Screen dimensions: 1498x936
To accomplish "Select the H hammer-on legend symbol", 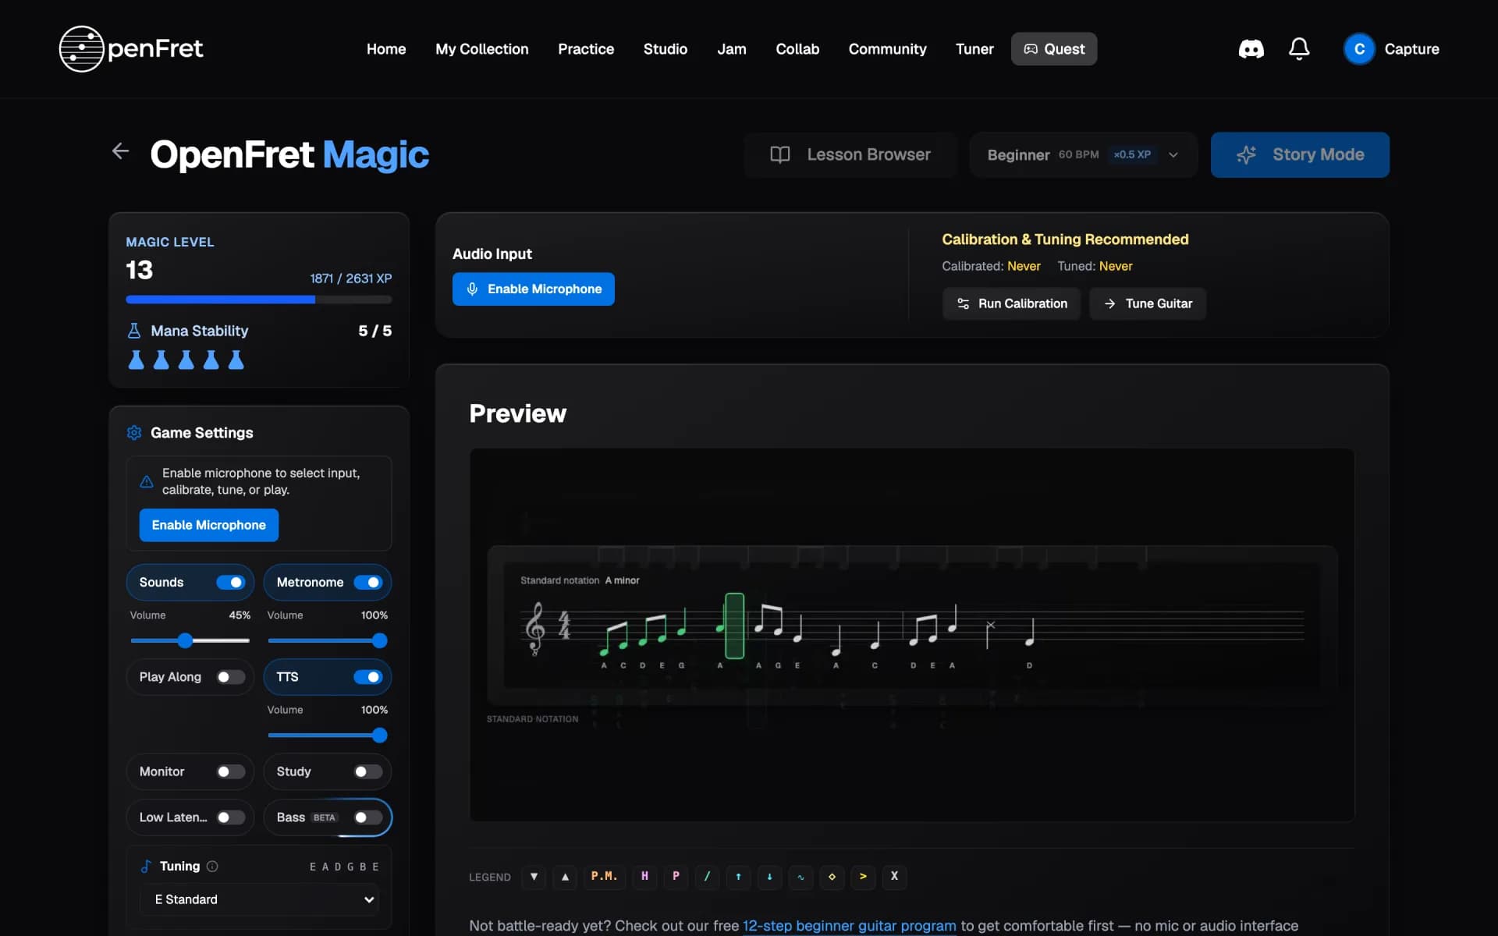I will point(644,877).
